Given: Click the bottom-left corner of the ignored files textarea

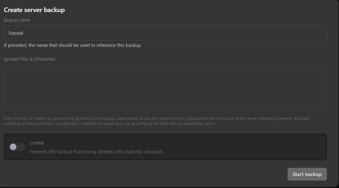Looking at the screenshot, I should pos(8,108).
